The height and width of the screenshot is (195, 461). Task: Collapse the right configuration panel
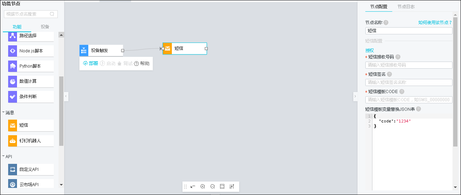[x=355, y=96]
